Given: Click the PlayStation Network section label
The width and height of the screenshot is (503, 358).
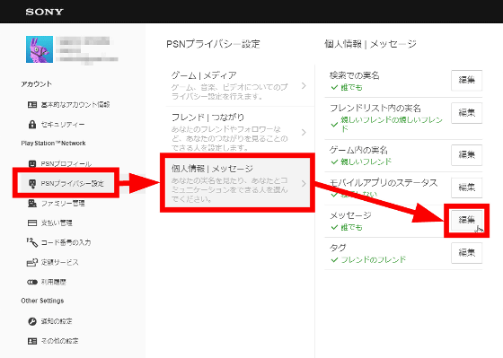Looking at the screenshot, I should pyautogui.click(x=53, y=144).
